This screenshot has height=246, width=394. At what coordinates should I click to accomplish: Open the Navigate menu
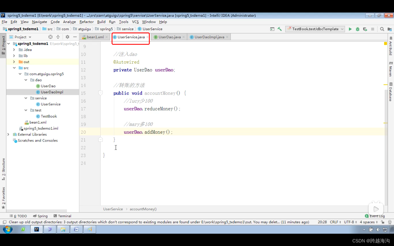tap(39, 22)
